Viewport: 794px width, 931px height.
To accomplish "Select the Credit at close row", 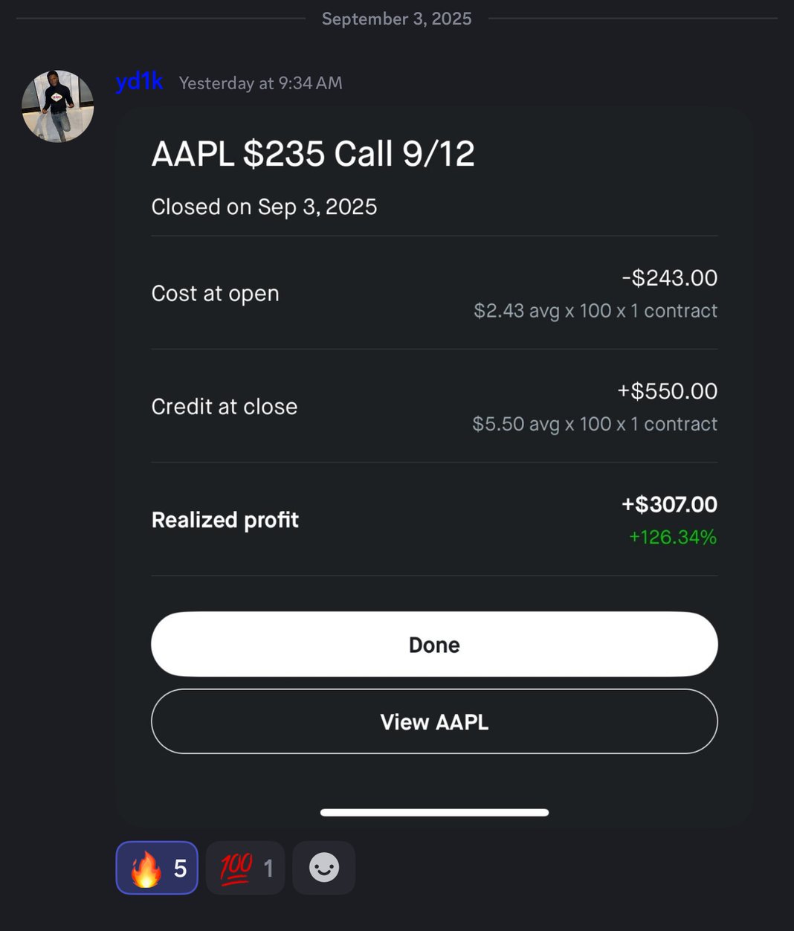I will (x=434, y=406).
